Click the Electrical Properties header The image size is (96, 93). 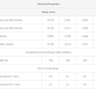tap(48, 4)
